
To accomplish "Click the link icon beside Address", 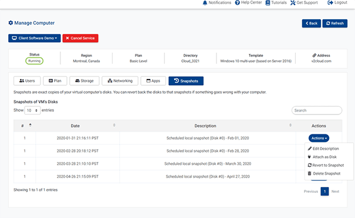I will click(x=315, y=56).
